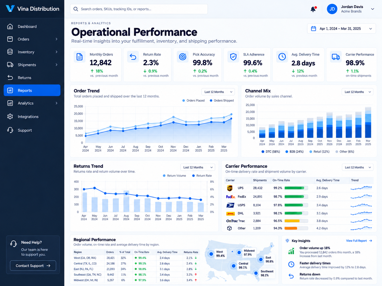
Task: Click the Key Insights lightbulb icon
Action: [287, 241]
